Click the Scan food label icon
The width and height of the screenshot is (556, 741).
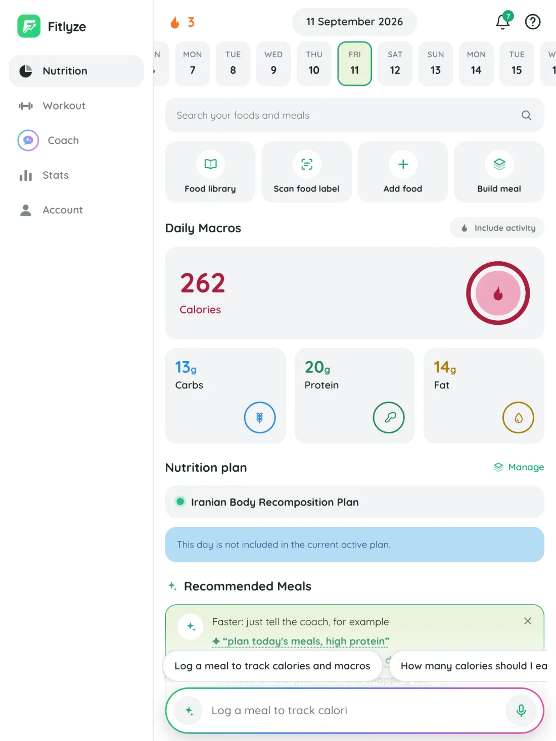[307, 164]
